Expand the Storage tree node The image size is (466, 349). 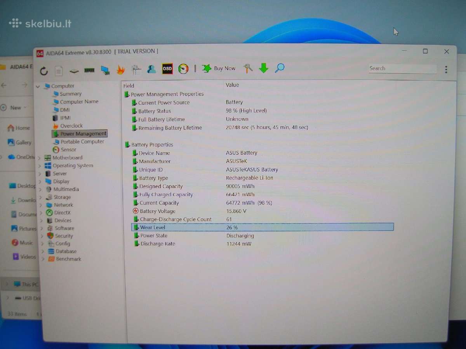40,197
